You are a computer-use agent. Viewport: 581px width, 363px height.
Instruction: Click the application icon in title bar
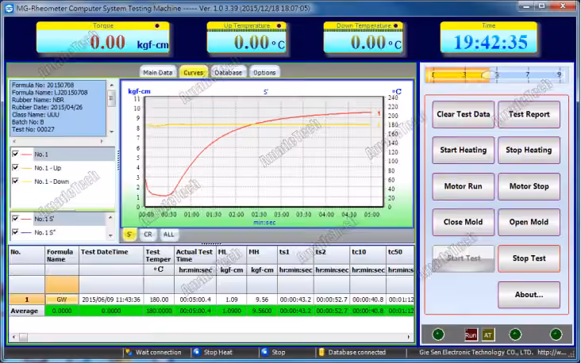(x=9, y=8)
